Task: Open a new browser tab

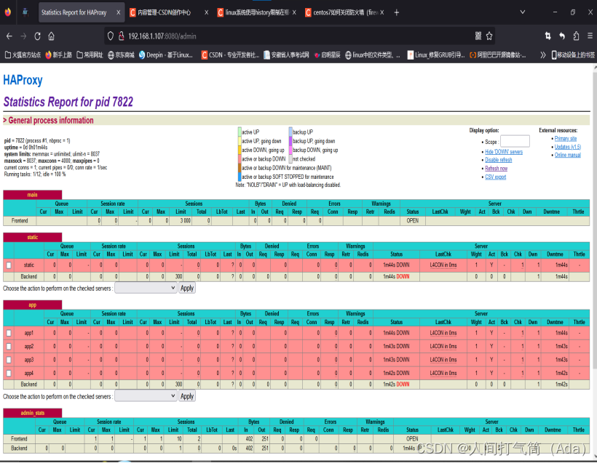Action: [x=396, y=12]
